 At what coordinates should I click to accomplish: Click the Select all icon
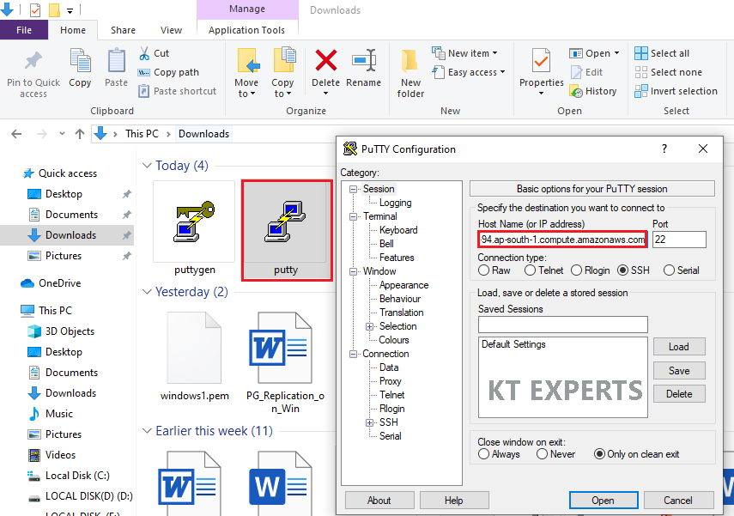(x=640, y=53)
